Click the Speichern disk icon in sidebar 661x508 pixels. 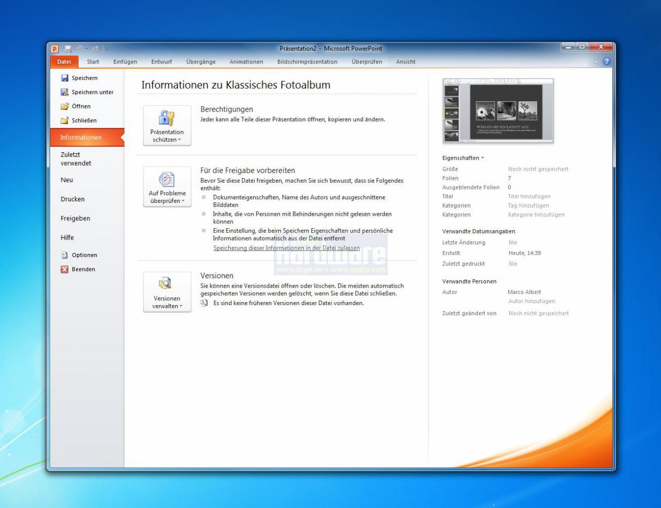click(x=65, y=78)
